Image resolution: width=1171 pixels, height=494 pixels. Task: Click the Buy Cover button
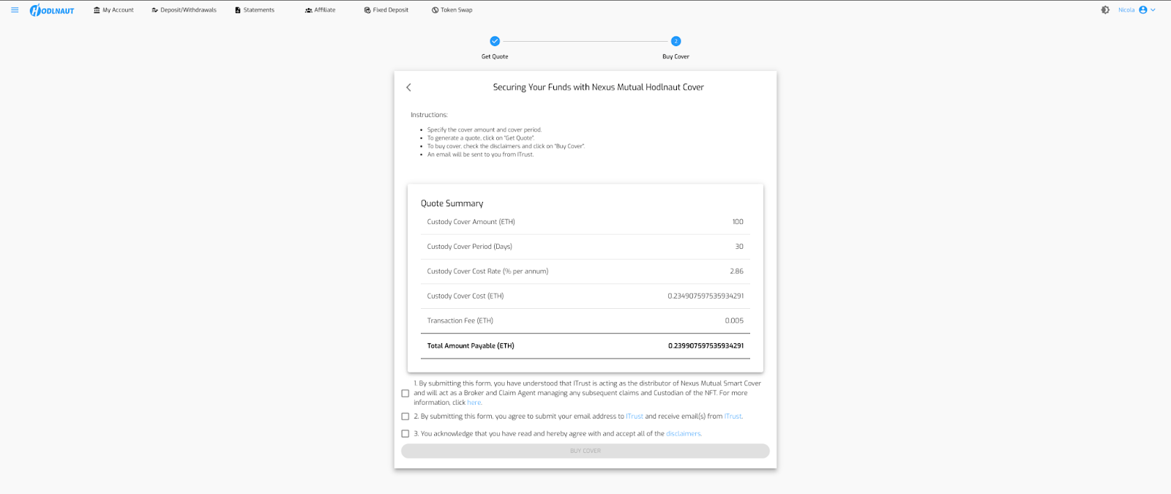click(x=585, y=451)
